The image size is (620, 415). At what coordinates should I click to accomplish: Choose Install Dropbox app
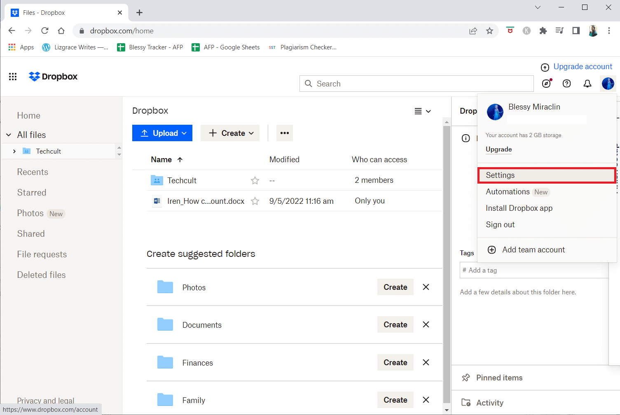click(547, 208)
